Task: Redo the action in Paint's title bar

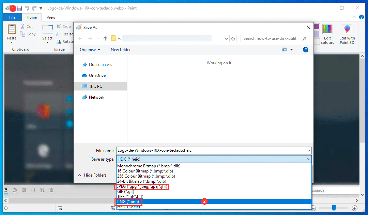Action: pos(34,8)
